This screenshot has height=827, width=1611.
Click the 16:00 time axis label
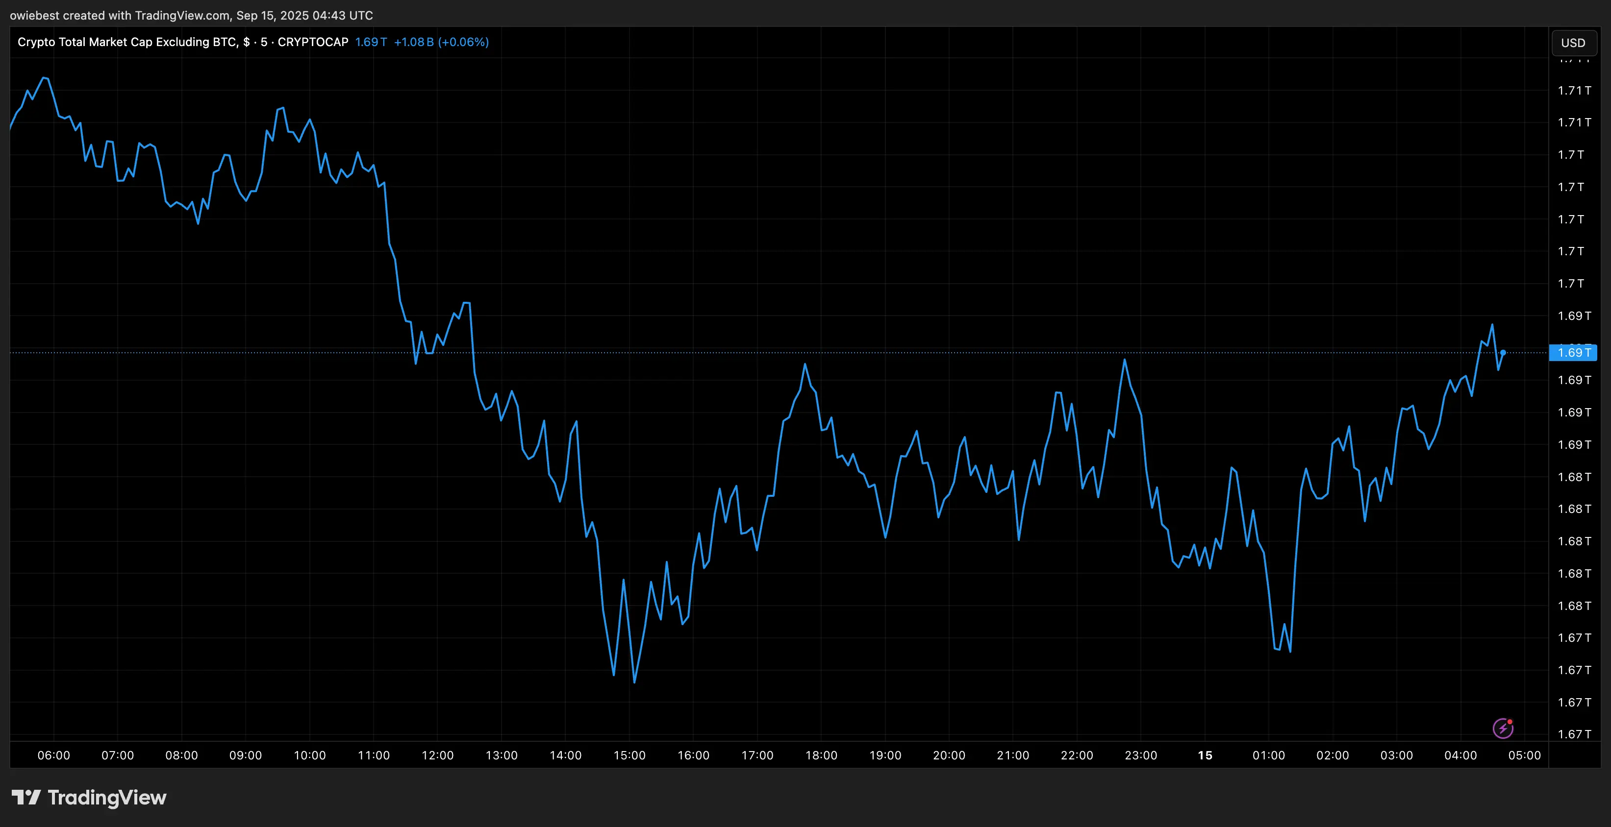[694, 755]
